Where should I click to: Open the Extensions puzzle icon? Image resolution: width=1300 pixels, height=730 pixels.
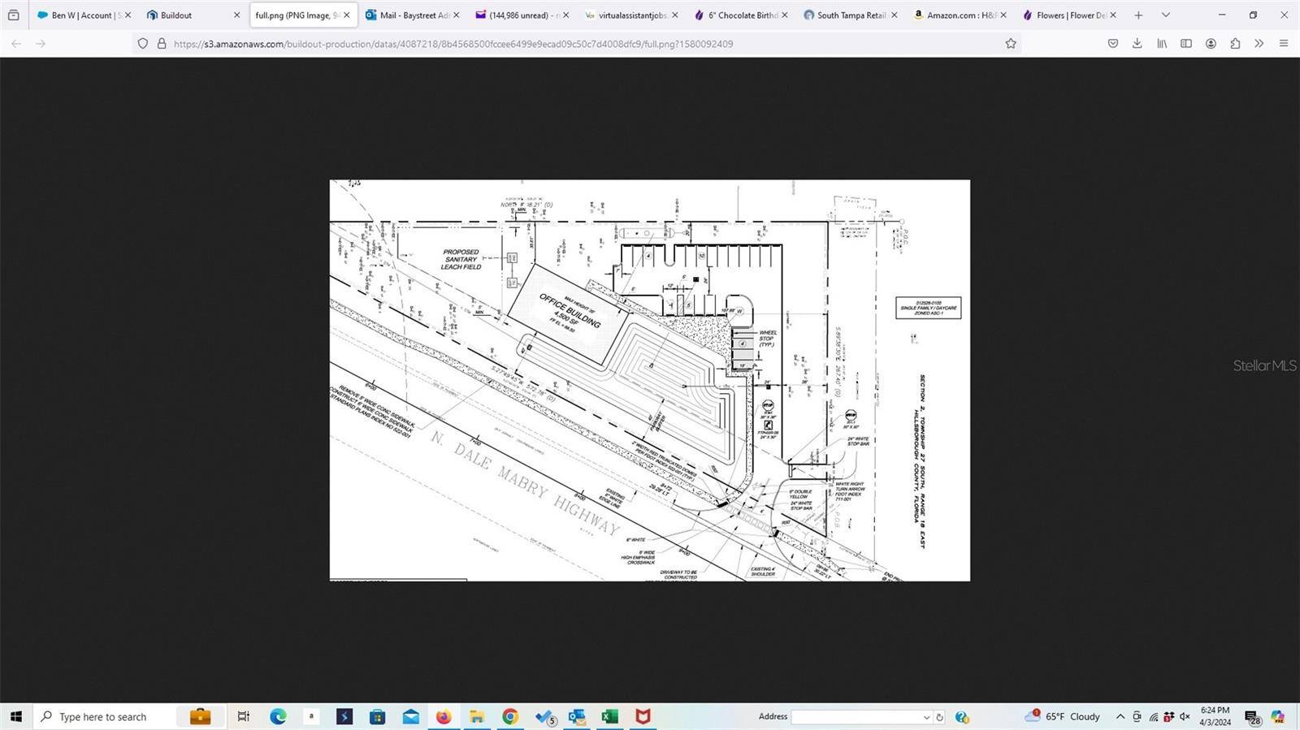[x=1235, y=43]
